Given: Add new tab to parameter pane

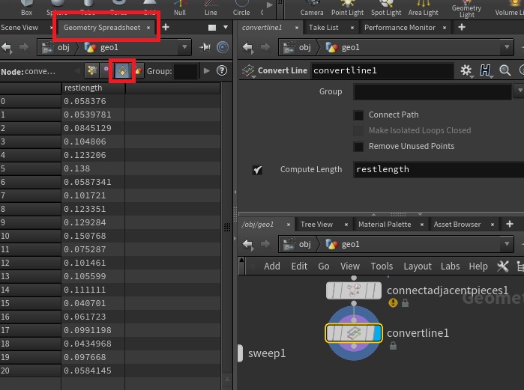Looking at the screenshot, I should pos(462,27).
